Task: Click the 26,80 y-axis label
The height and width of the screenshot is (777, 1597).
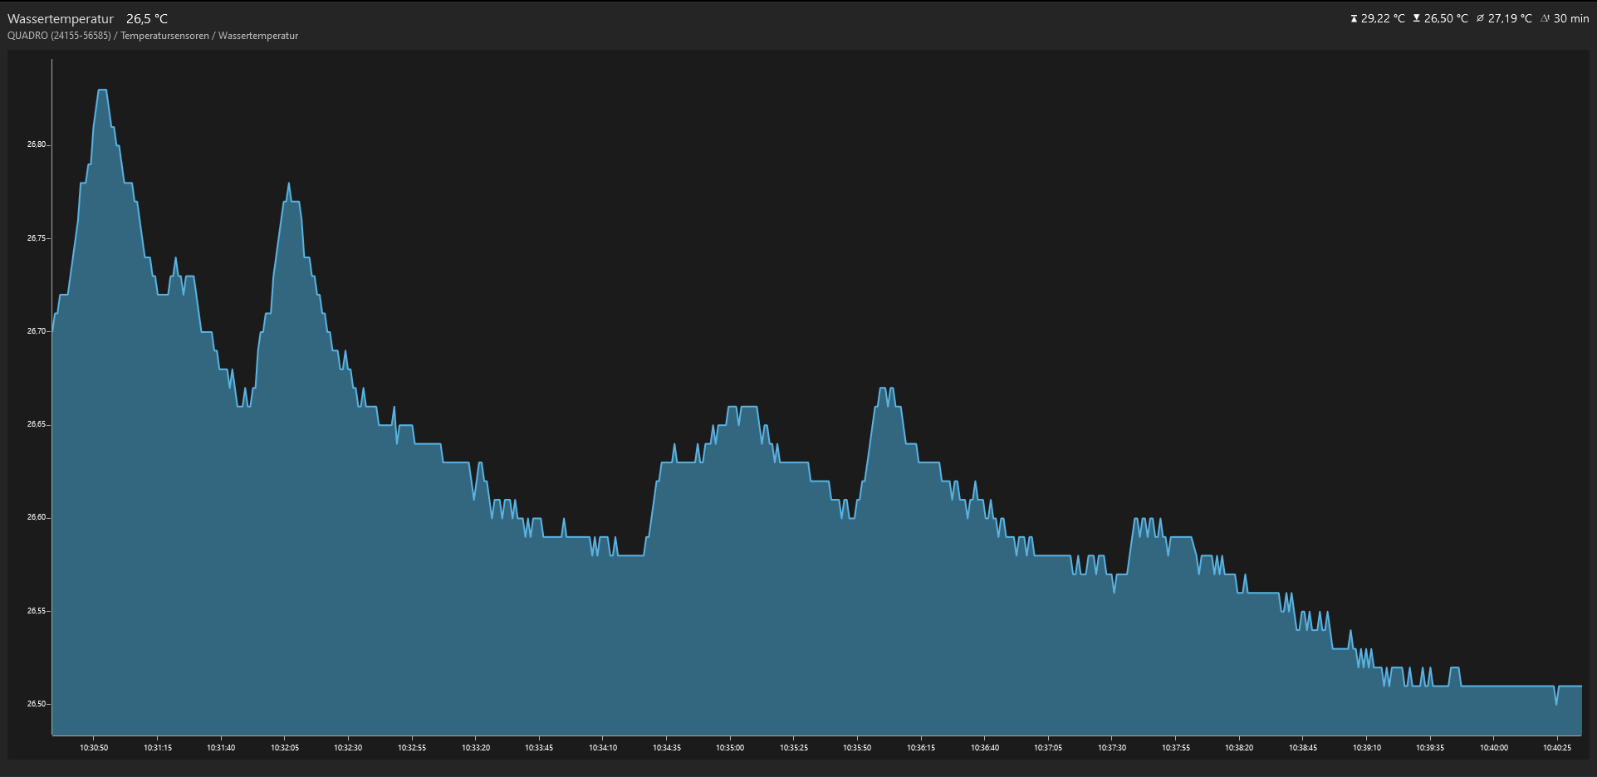Action: pos(37,144)
